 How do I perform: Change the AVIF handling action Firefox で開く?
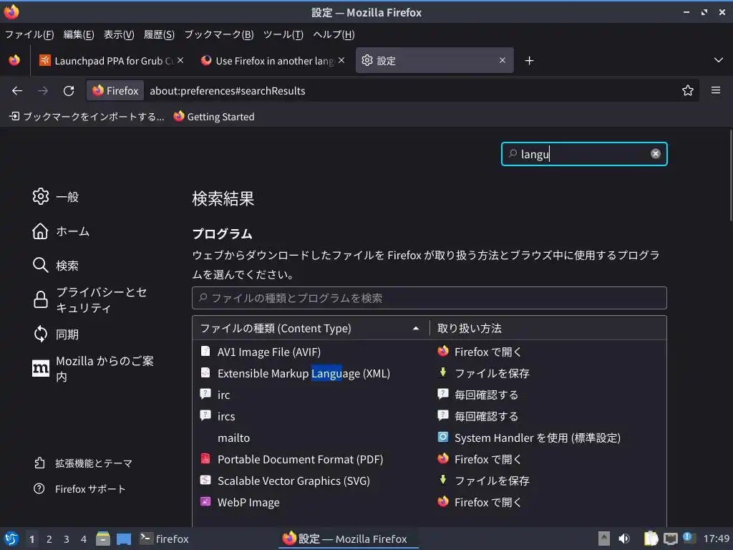(480, 352)
